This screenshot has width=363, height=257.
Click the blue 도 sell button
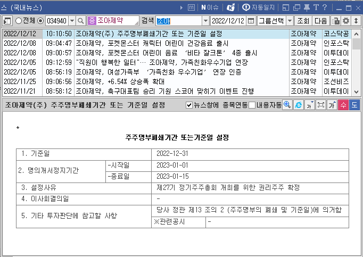(354, 105)
